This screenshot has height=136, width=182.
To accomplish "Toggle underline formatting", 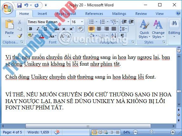I will click(46, 29).
